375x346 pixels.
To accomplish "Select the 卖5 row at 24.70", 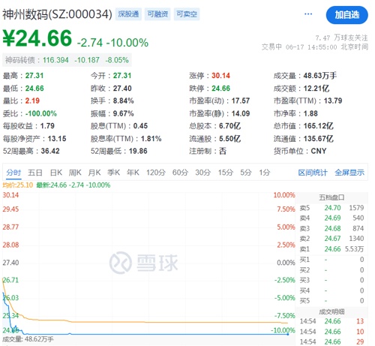I will point(331,208).
